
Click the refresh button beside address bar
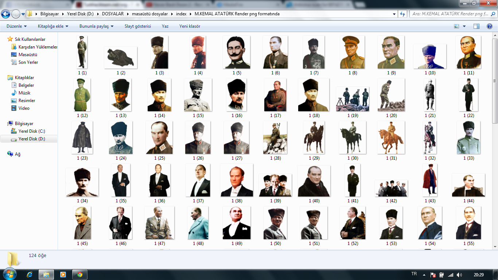click(403, 14)
